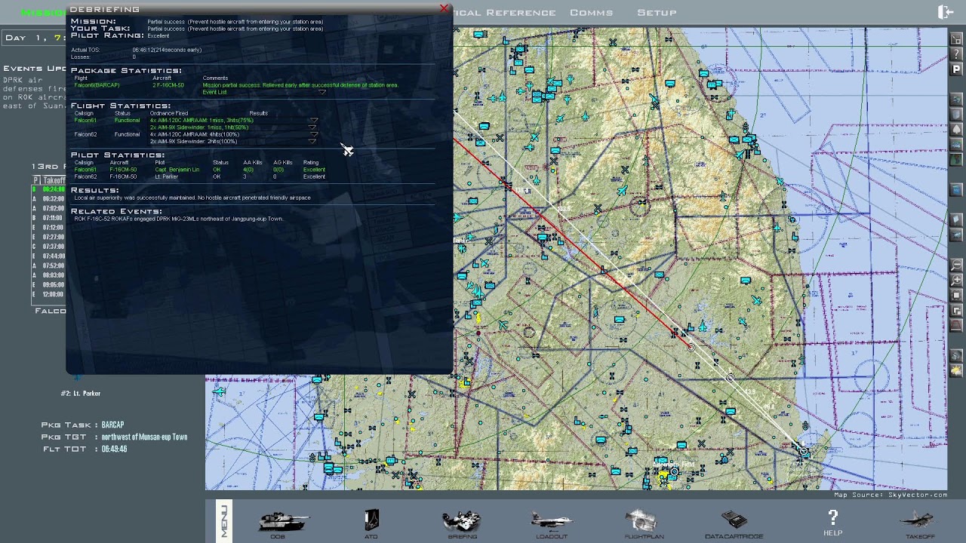
Task: Expand Falcon62 AIM-120C AMRAAM 4hits dropdown
Action: pyautogui.click(x=313, y=134)
